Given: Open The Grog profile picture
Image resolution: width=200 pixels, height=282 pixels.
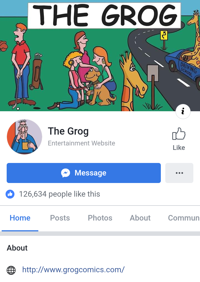Looking at the screenshot, I should click(x=24, y=137).
